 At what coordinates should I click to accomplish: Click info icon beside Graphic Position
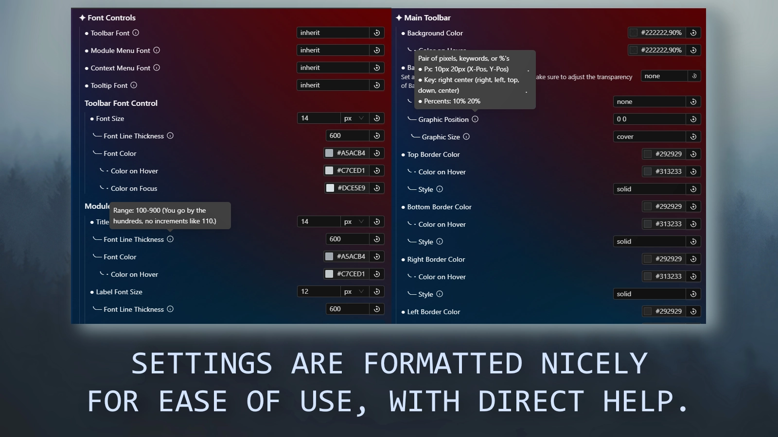pyautogui.click(x=475, y=119)
